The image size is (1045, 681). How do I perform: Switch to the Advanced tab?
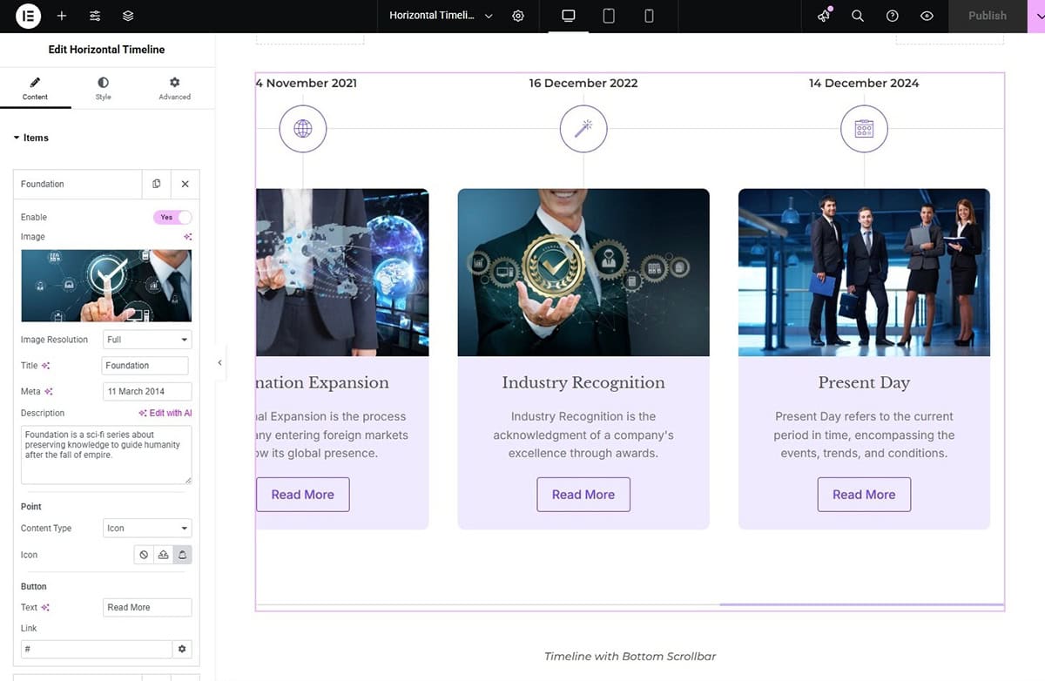coord(174,89)
